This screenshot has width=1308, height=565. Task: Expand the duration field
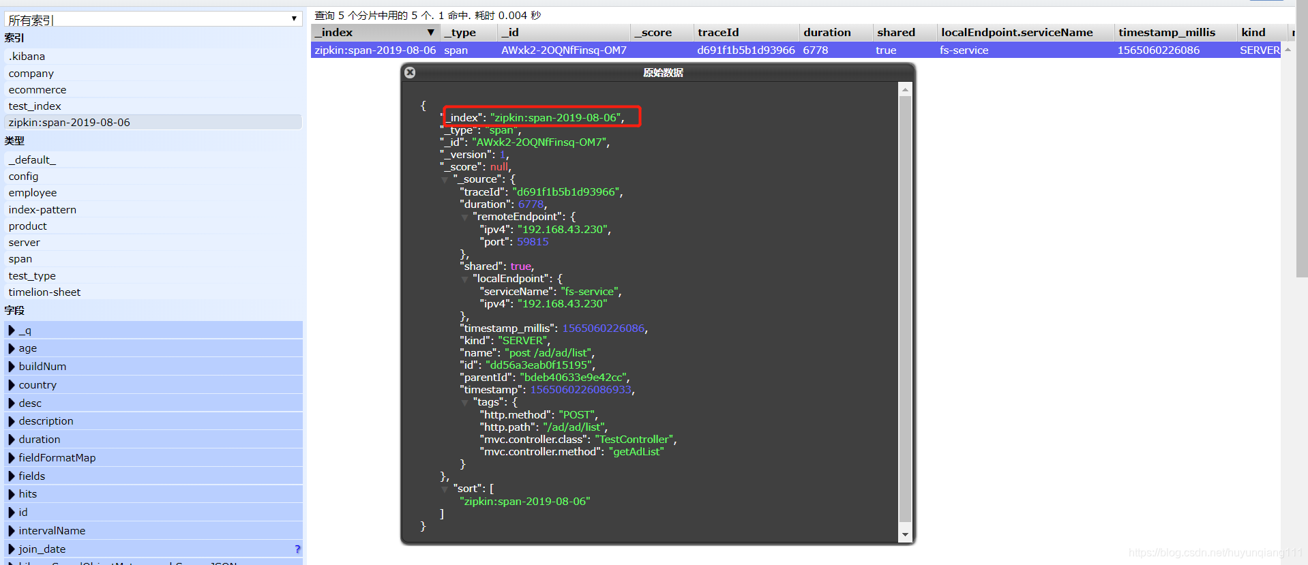tap(12, 440)
